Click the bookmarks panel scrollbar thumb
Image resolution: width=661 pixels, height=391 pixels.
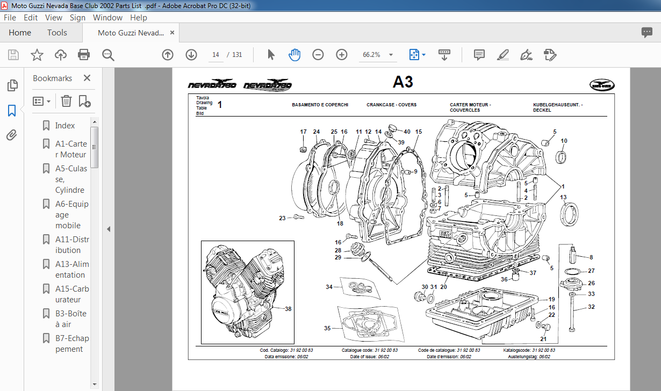[x=95, y=148]
